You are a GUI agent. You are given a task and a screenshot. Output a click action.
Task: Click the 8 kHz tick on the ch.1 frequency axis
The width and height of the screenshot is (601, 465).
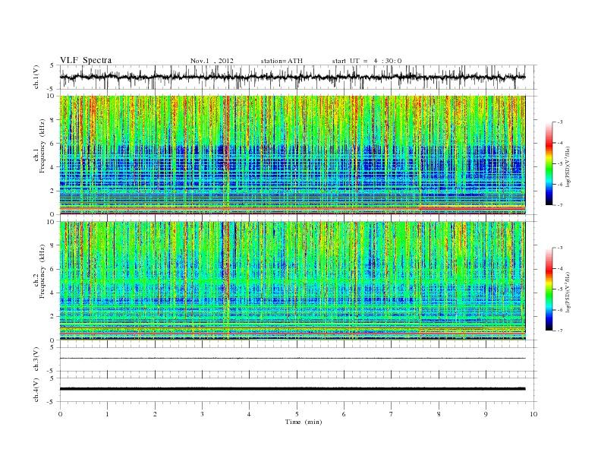tap(52, 120)
